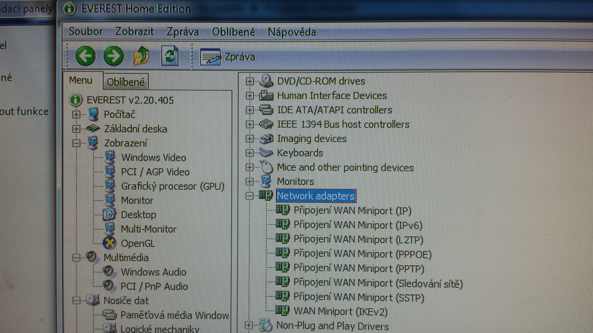593x333 pixels.
Task: Select Připojení WAN Miniport (PPTP)
Action: click(x=359, y=268)
